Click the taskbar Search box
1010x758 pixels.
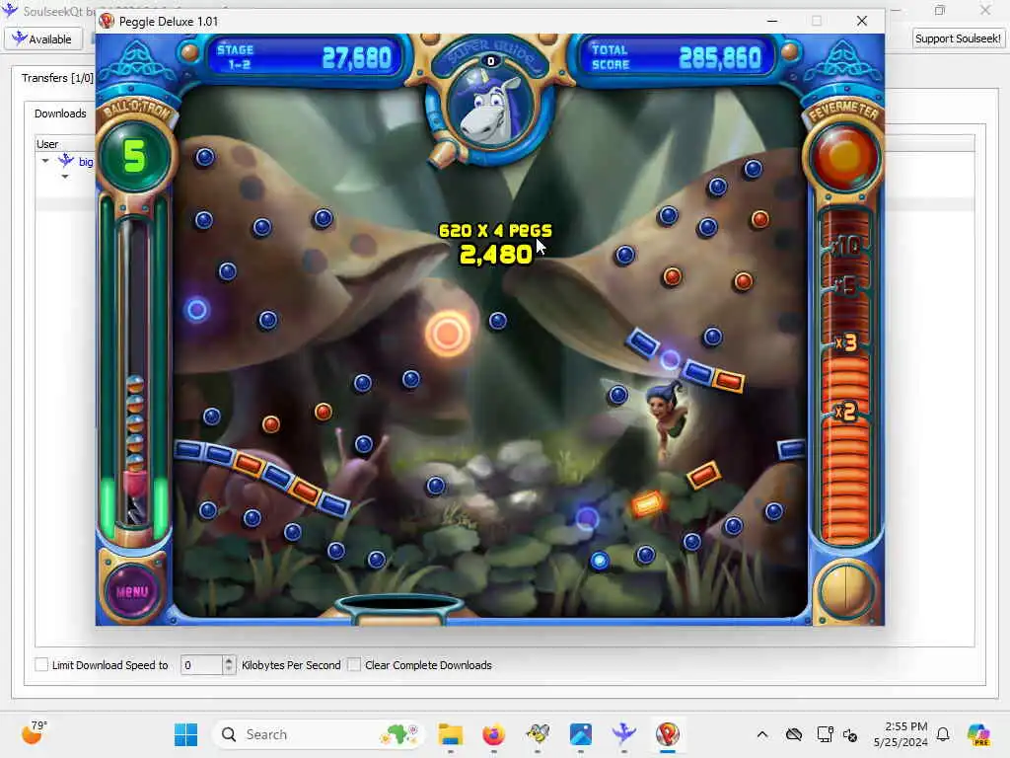tap(319, 734)
